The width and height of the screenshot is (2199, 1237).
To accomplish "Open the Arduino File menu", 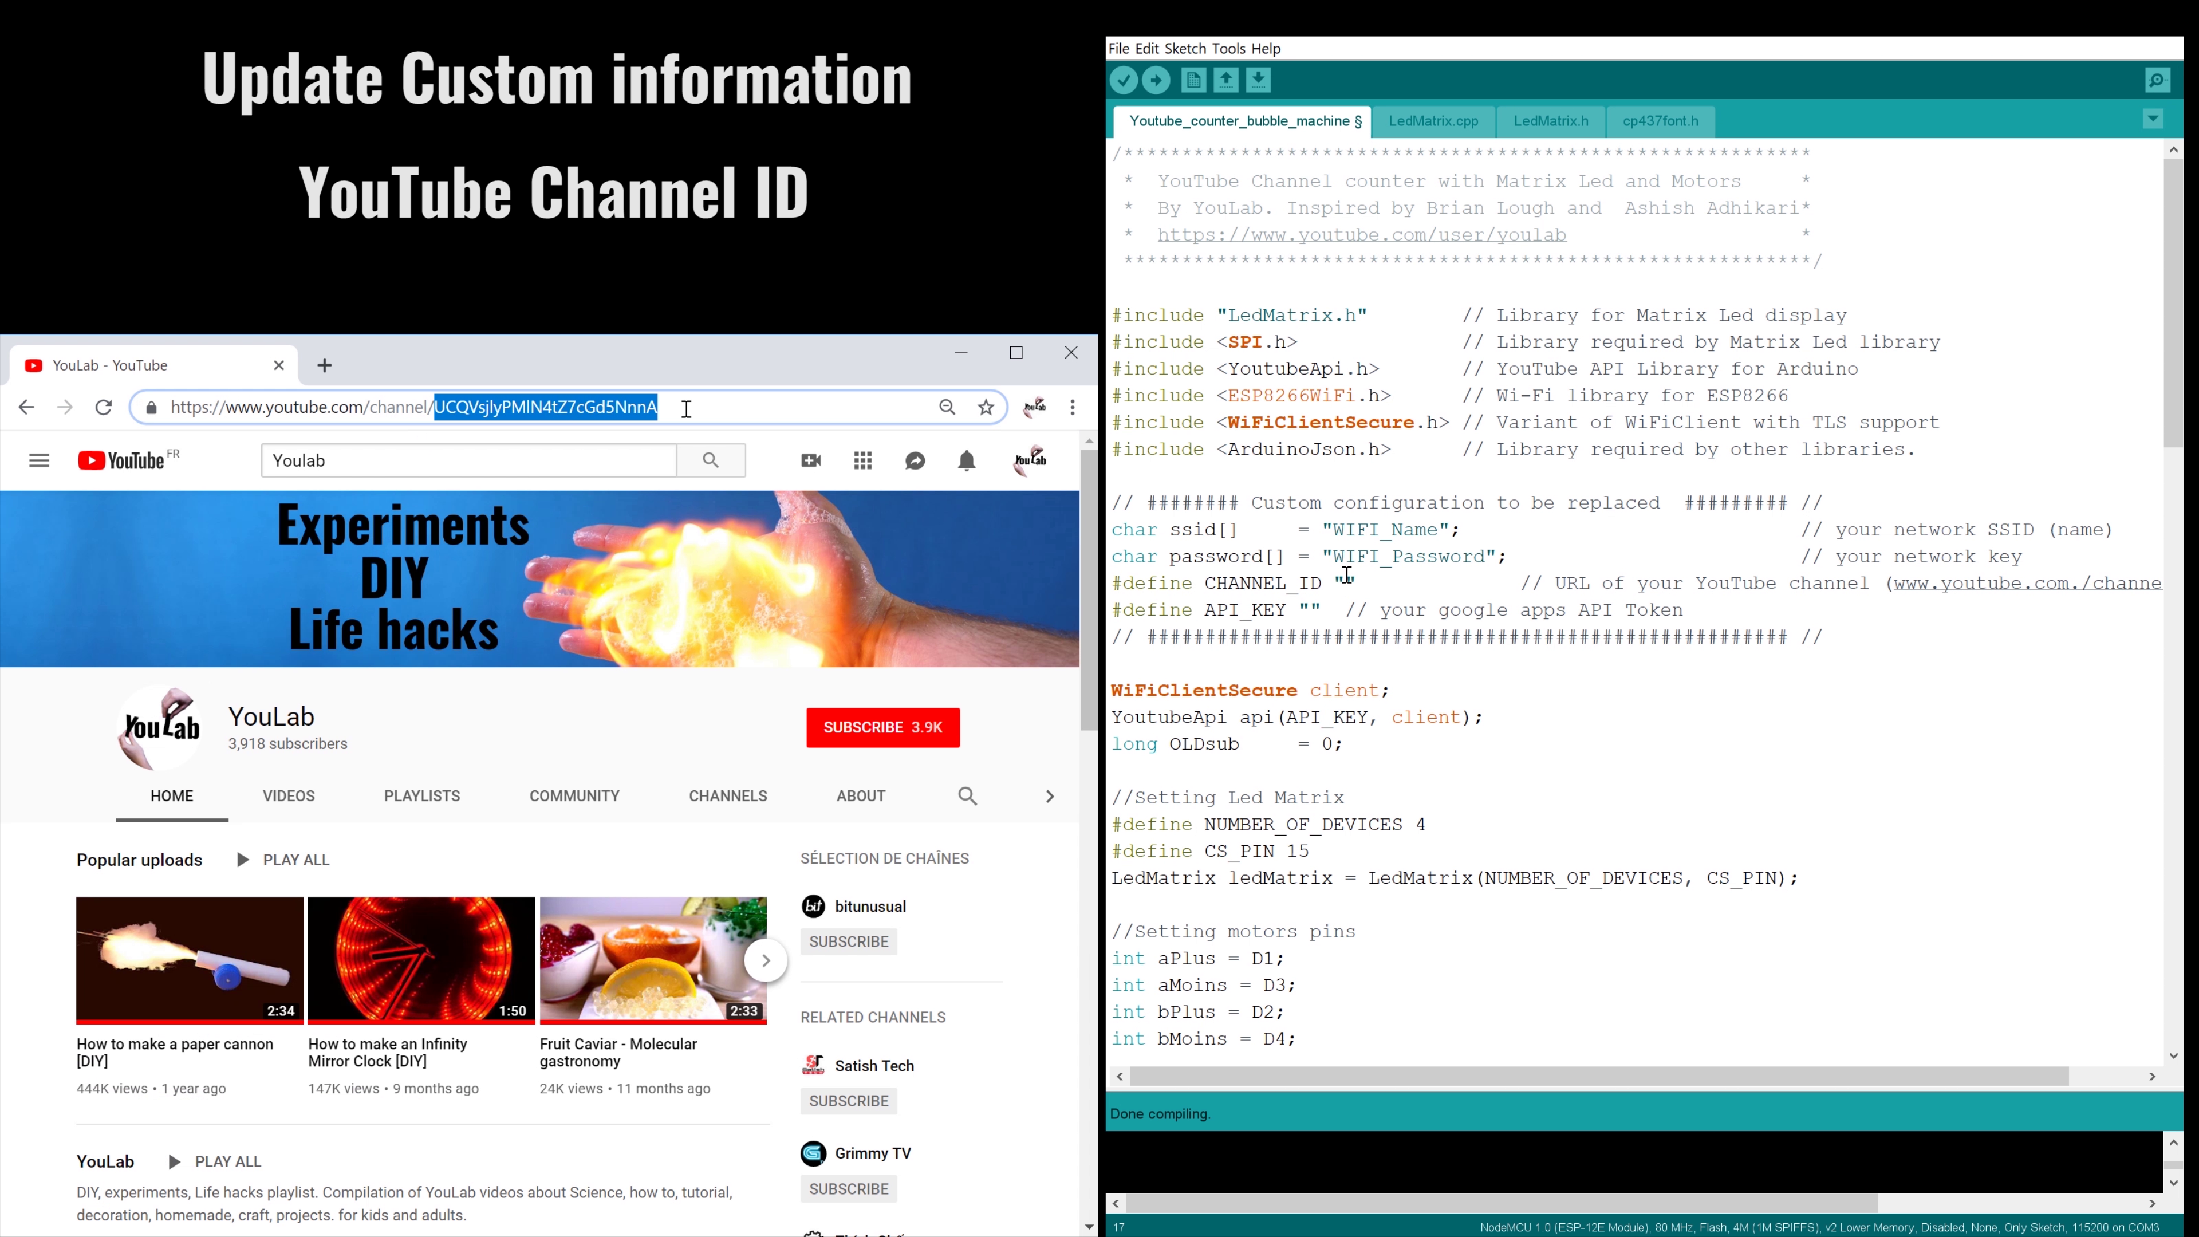I will point(1118,49).
